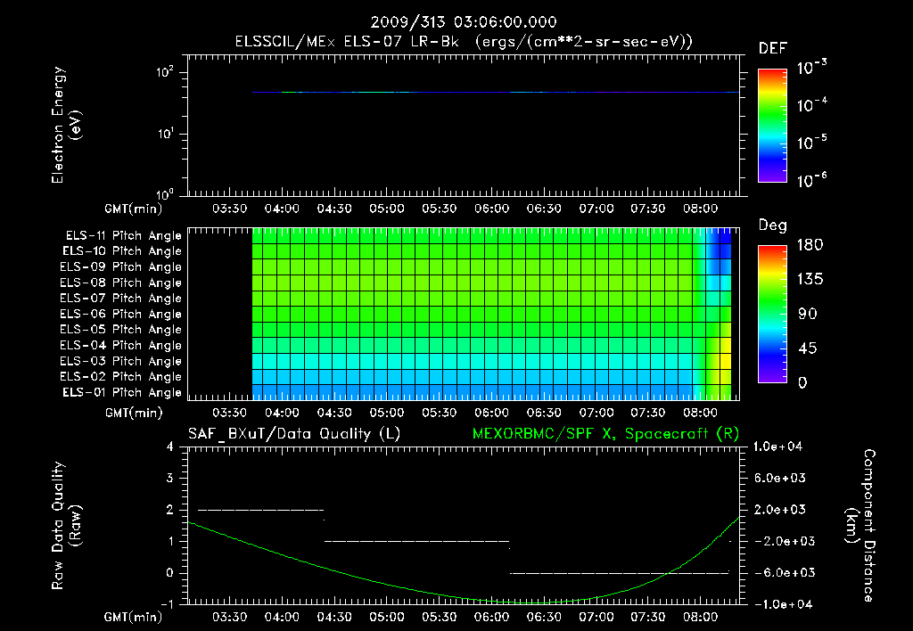Click the blue horizontal line in electron energy spectrogram
This screenshot has height=631, width=913.
pos(496,92)
